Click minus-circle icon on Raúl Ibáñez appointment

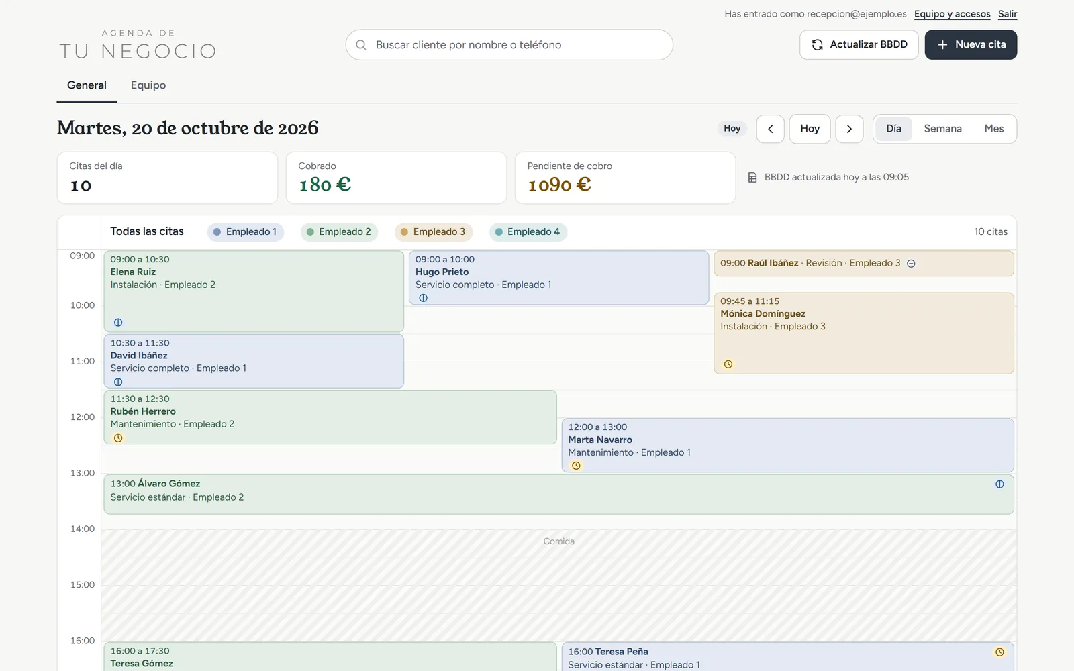pyautogui.click(x=911, y=264)
